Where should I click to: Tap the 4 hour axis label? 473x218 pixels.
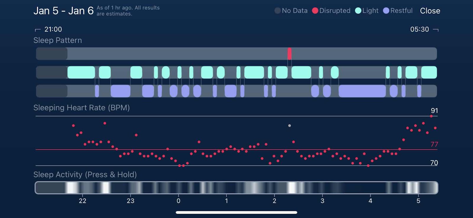370,201
